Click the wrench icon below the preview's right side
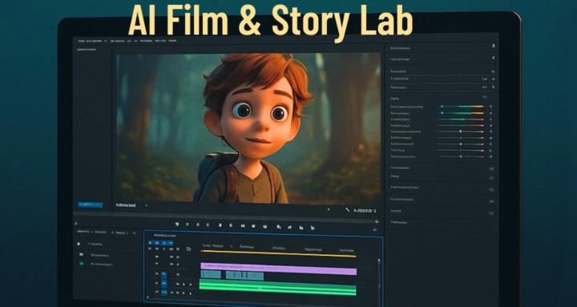This screenshot has width=577, height=307. [x=347, y=210]
